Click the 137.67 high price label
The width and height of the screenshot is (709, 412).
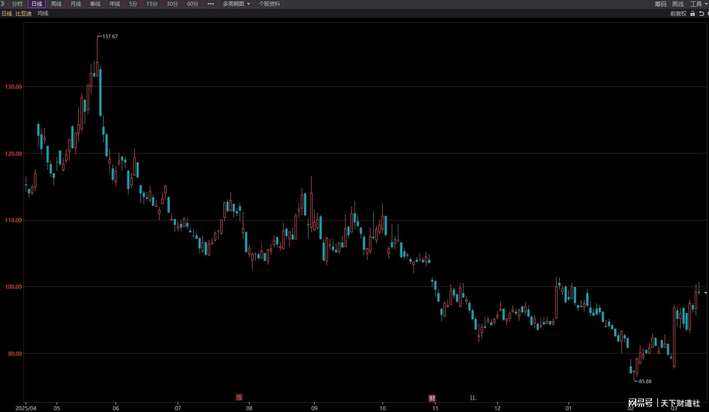110,36
